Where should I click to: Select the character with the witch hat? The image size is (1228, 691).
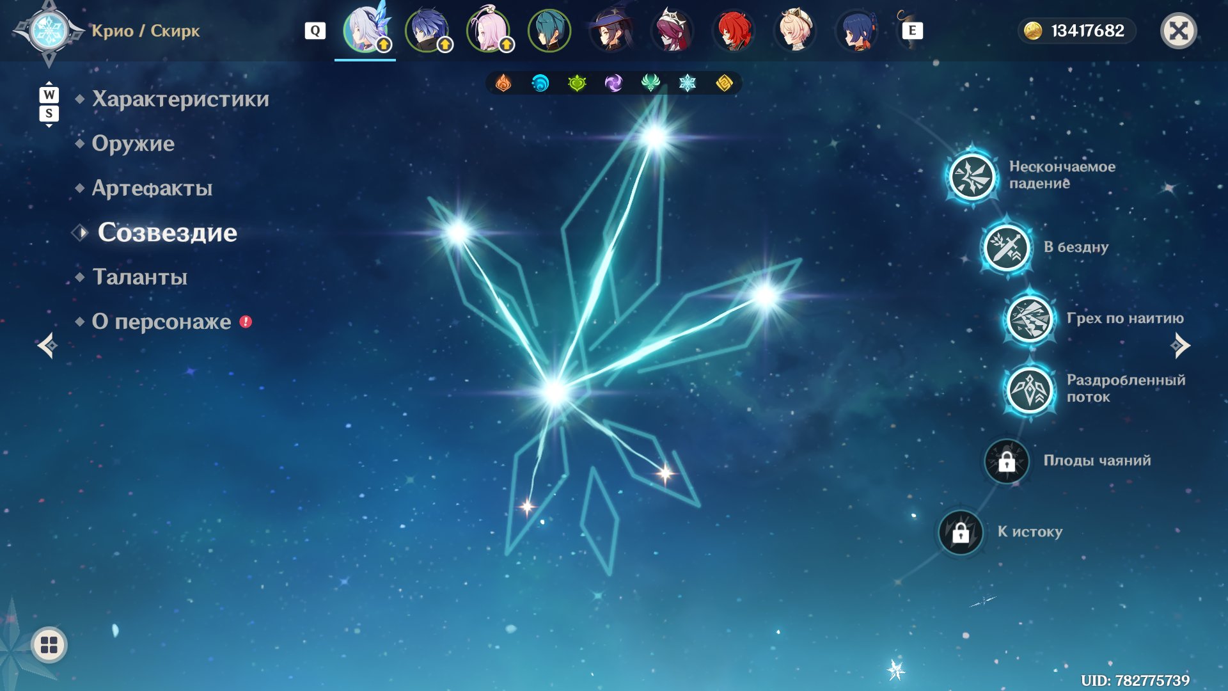point(611,30)
